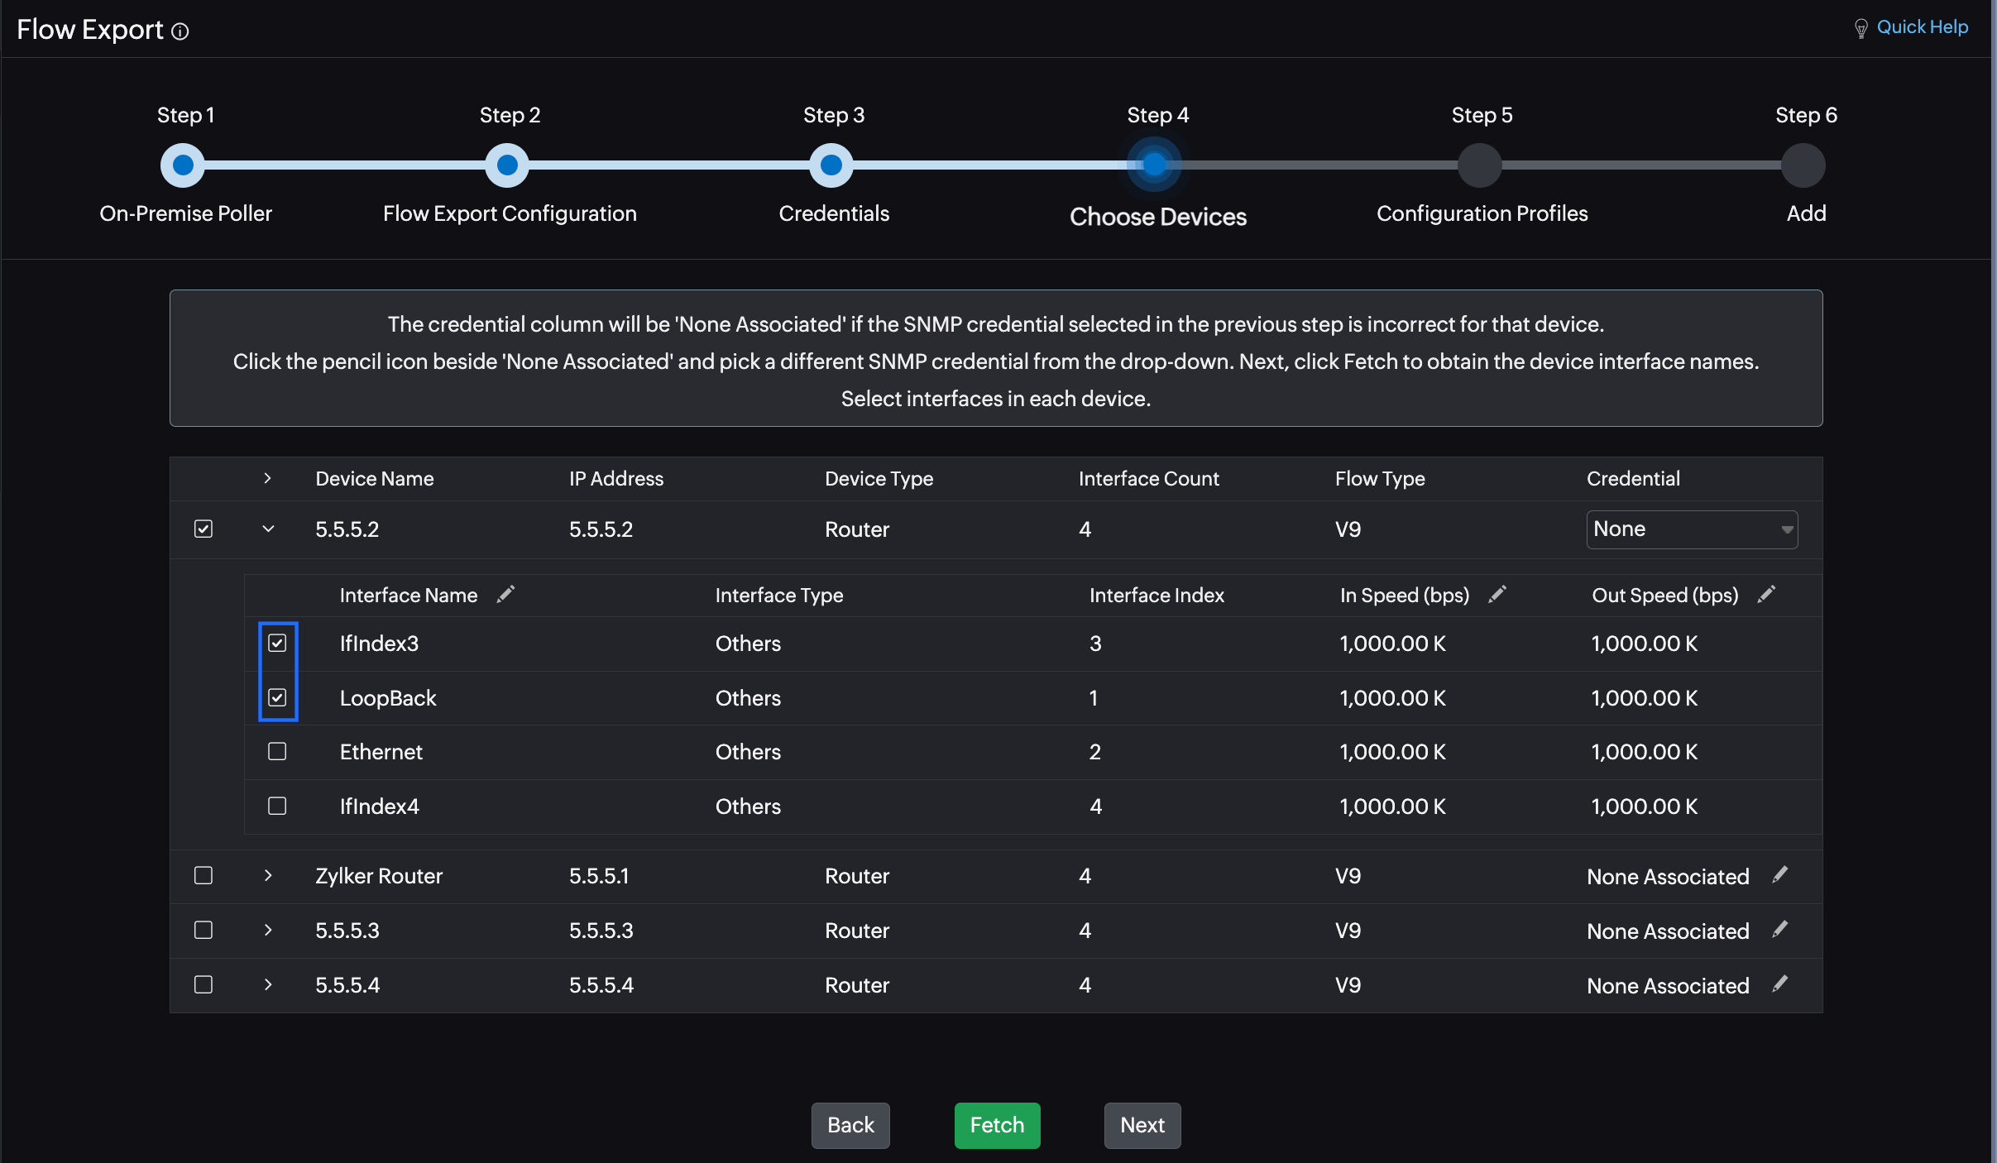Go to Step 3 Credentials in wizard
This screenshot has width=1997, height=1163.
click(x=831, y=165)
